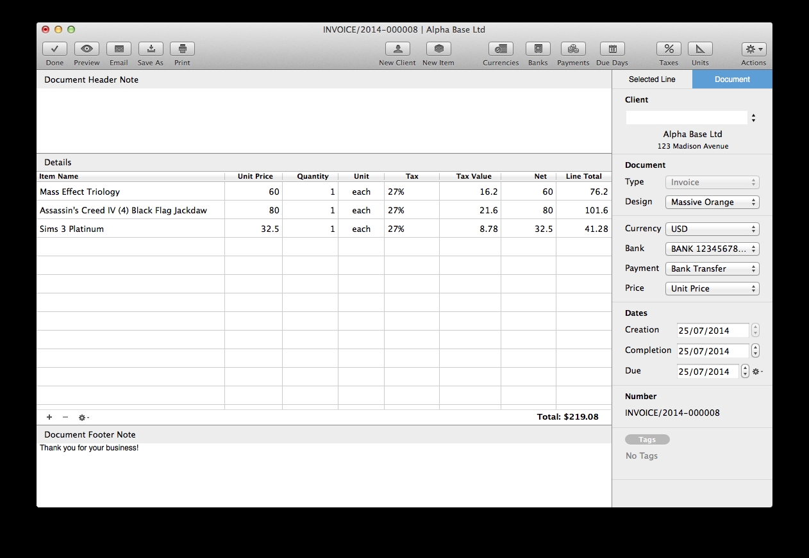
Task: Open the Taxes percent icon
Action: pos(669,49)
